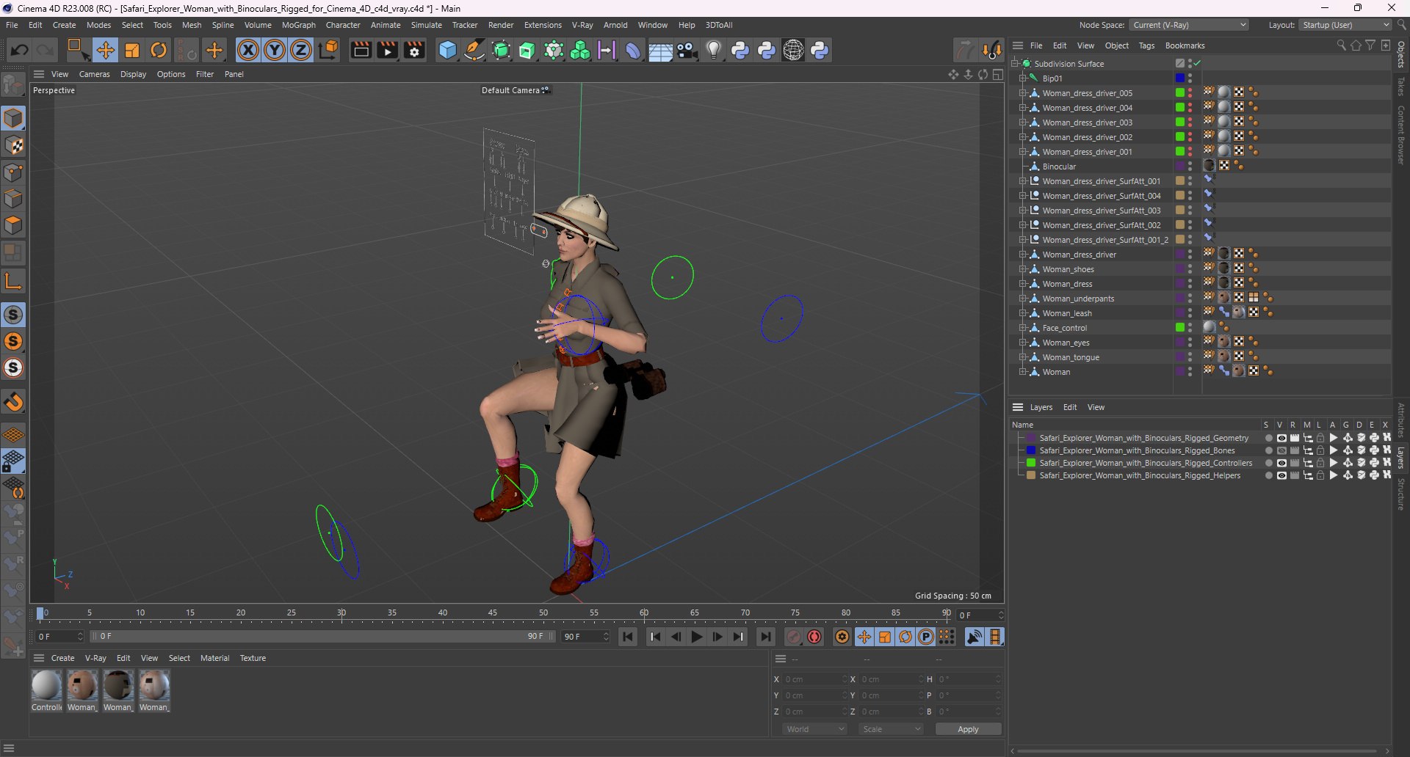The height and width of the screenshot is (757, 1410).
Task: Select the Move tool
Action: [x=105, y=50]
